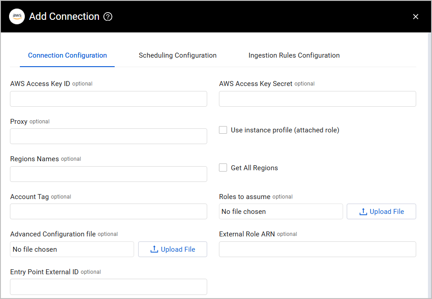The image size is (432, 299).
Task: Click the Entry Point External ID field
Action: point(108,287)
